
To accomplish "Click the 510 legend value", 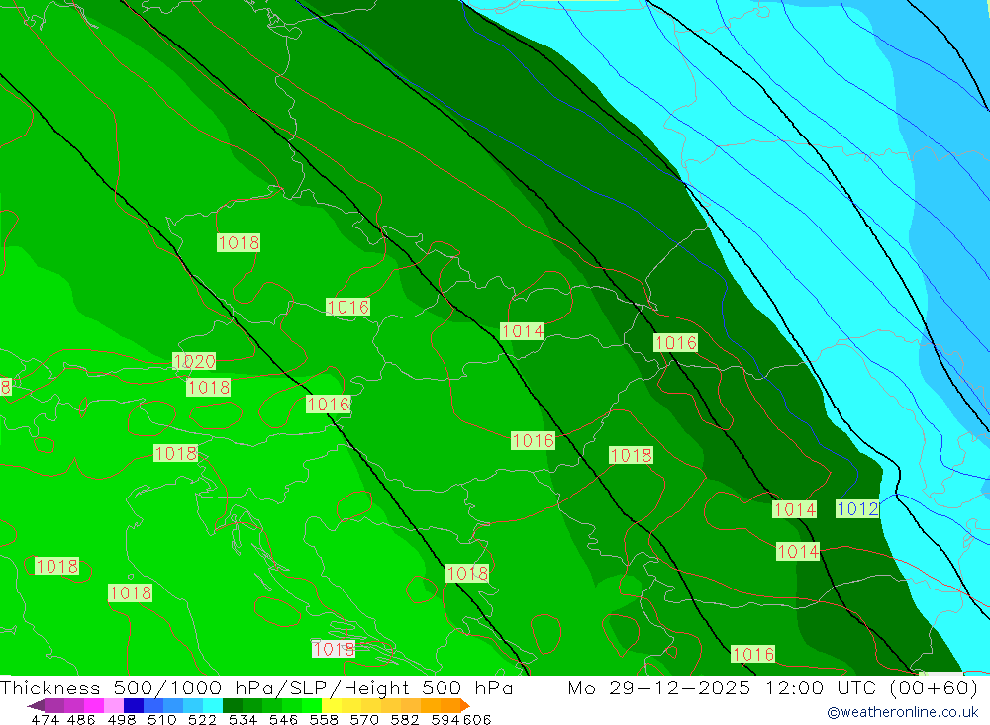I will 161,719.
